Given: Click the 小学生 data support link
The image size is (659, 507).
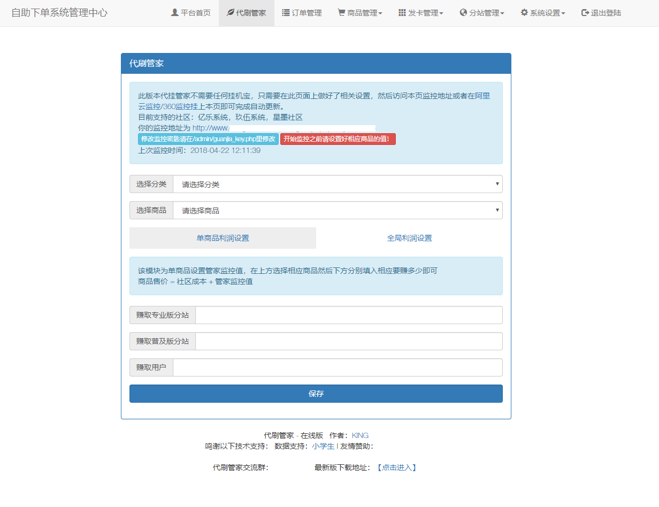Looking at the screenshot, I should click(323, 446).
